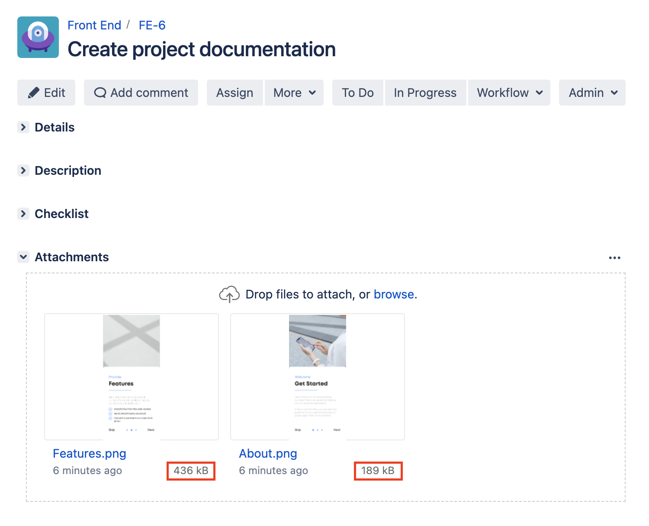Open the attachments three-dot options menu
This screenshot has width=649, height=526.
(x=614, y=258)
